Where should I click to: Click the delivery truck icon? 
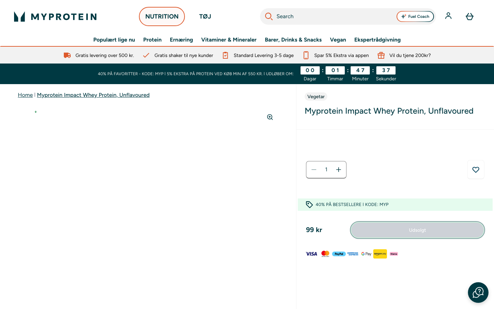click(67, 55)
